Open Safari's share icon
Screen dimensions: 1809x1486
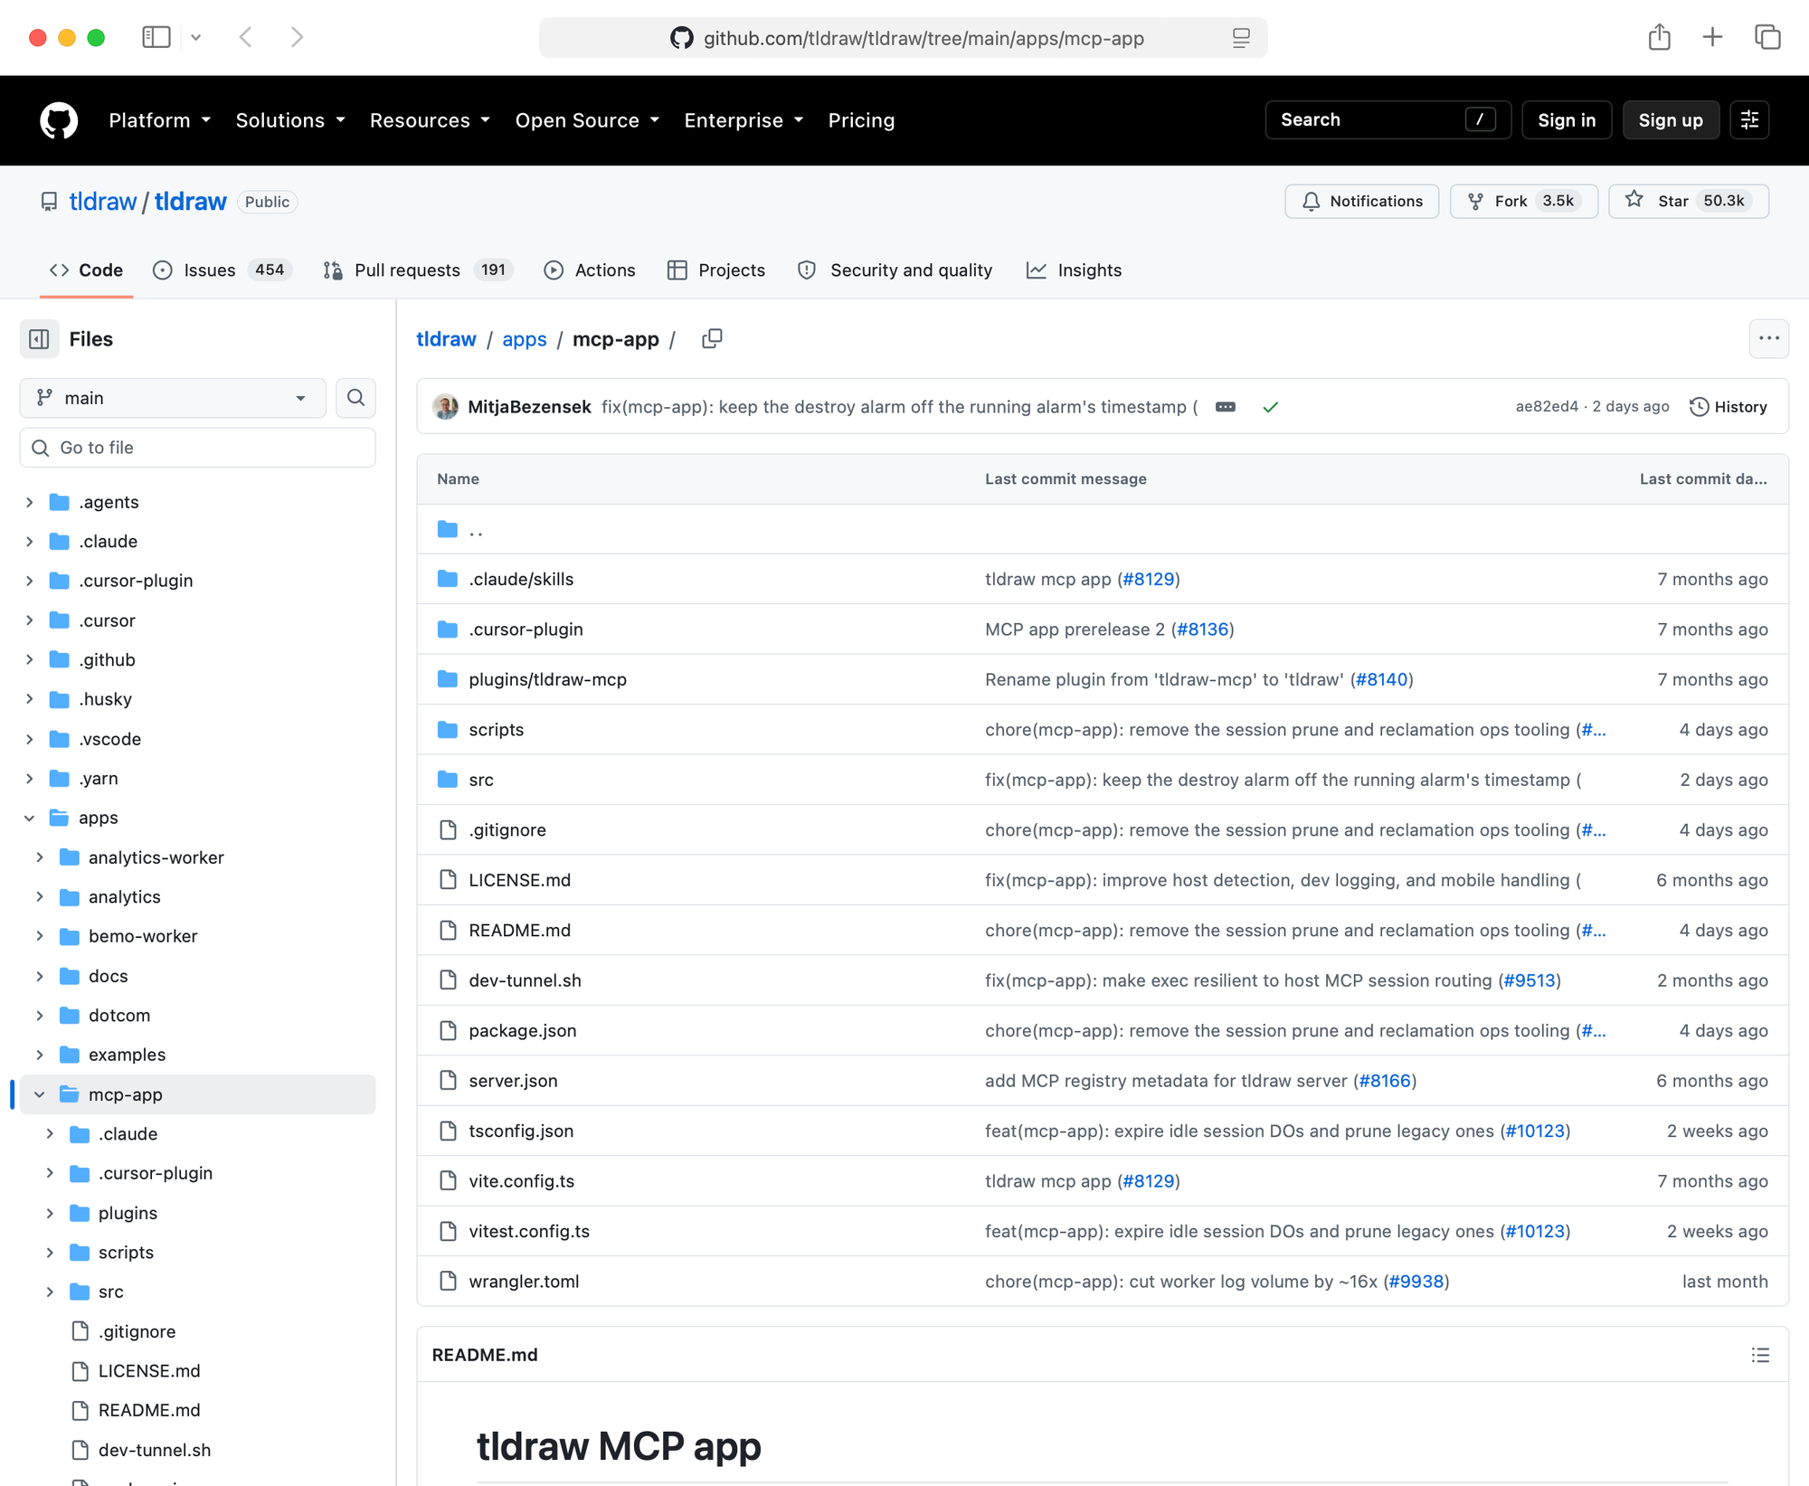point(1659,37)
